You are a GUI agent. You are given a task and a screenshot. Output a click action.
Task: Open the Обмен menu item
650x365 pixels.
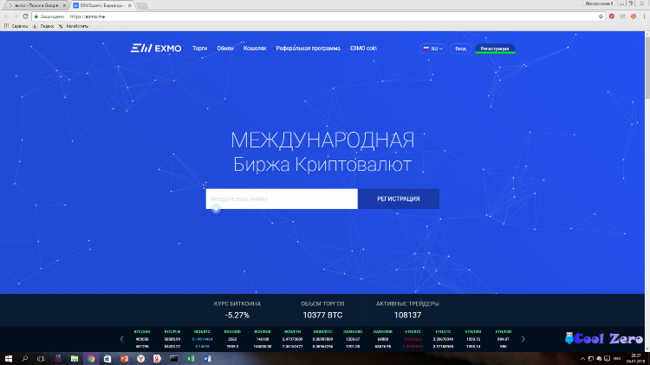point(225,48)
